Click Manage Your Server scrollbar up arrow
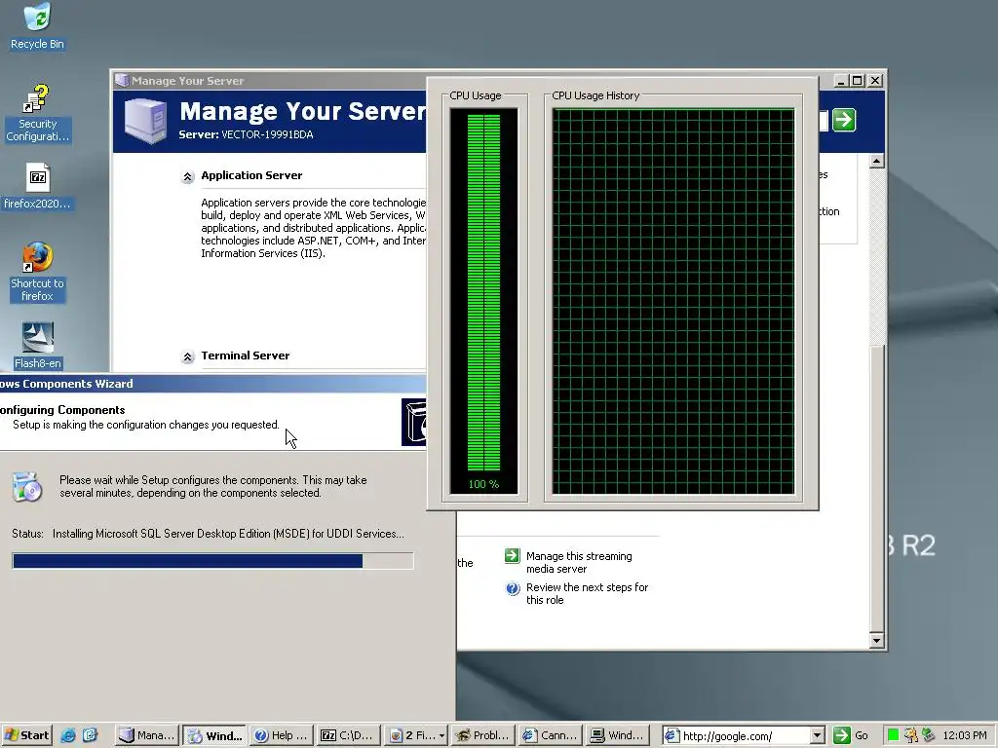 tap(876, 161)
